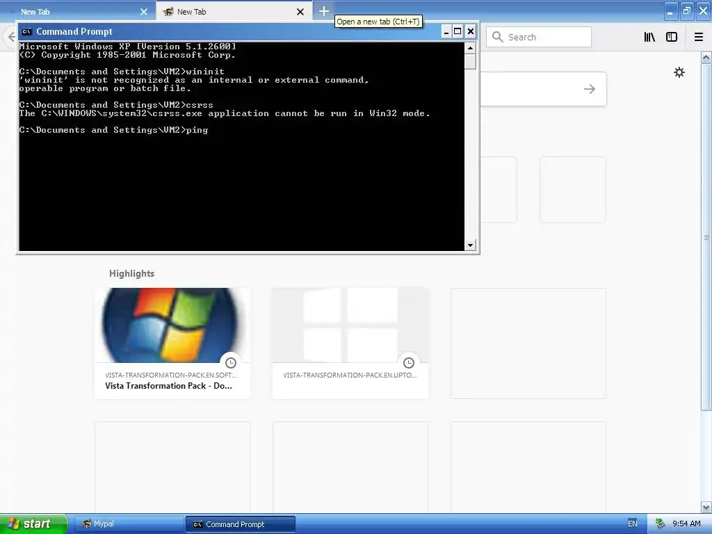712x534 pixels.
Task: Click history clock icon on UPTO highlight
Action: [409, 363]
